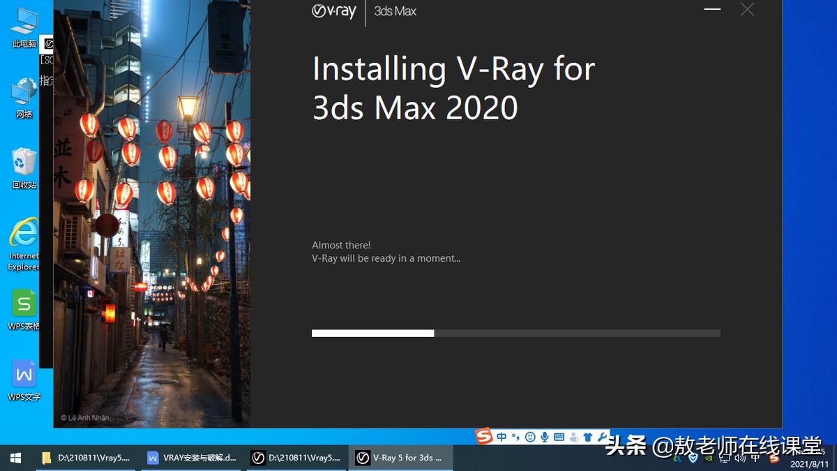
Task: Open the Sogou toolbox wrench icon
Action: pyautogui.click(x=602, y=437)
